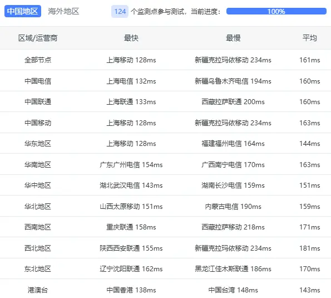Viewport: 331px width, 298px height.
Task: Select the 中国联通 row label
Action: click(x=38, y=102)
